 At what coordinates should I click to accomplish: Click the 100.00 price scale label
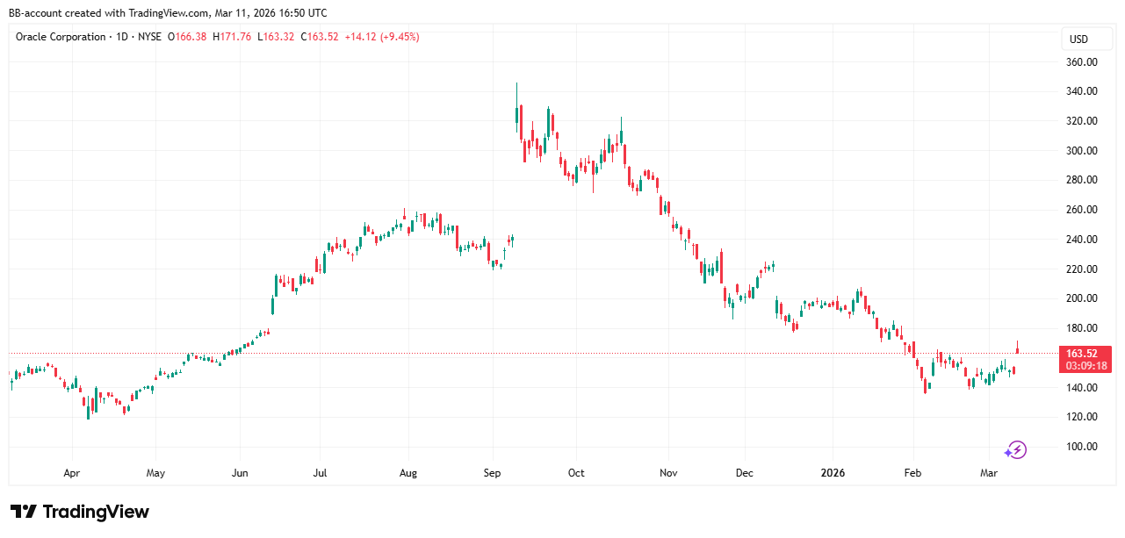1082,447
